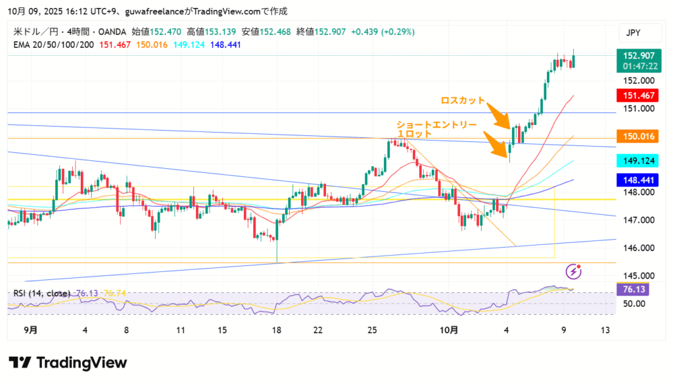Screen dimensions: 673x385
Task: Select the purple 76.13 RSI axis tag
Action: coord(634,290)
